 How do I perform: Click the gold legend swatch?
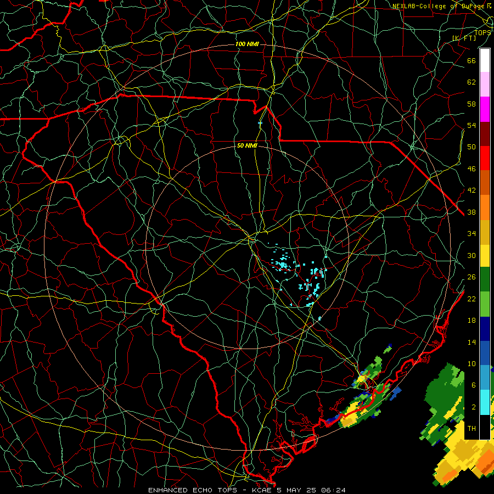click(485, 232)
